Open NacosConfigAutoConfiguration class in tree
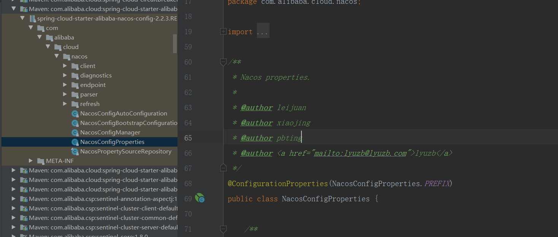Image resolution: width=558 pixels, height=237 pixels. coord(124,114)
